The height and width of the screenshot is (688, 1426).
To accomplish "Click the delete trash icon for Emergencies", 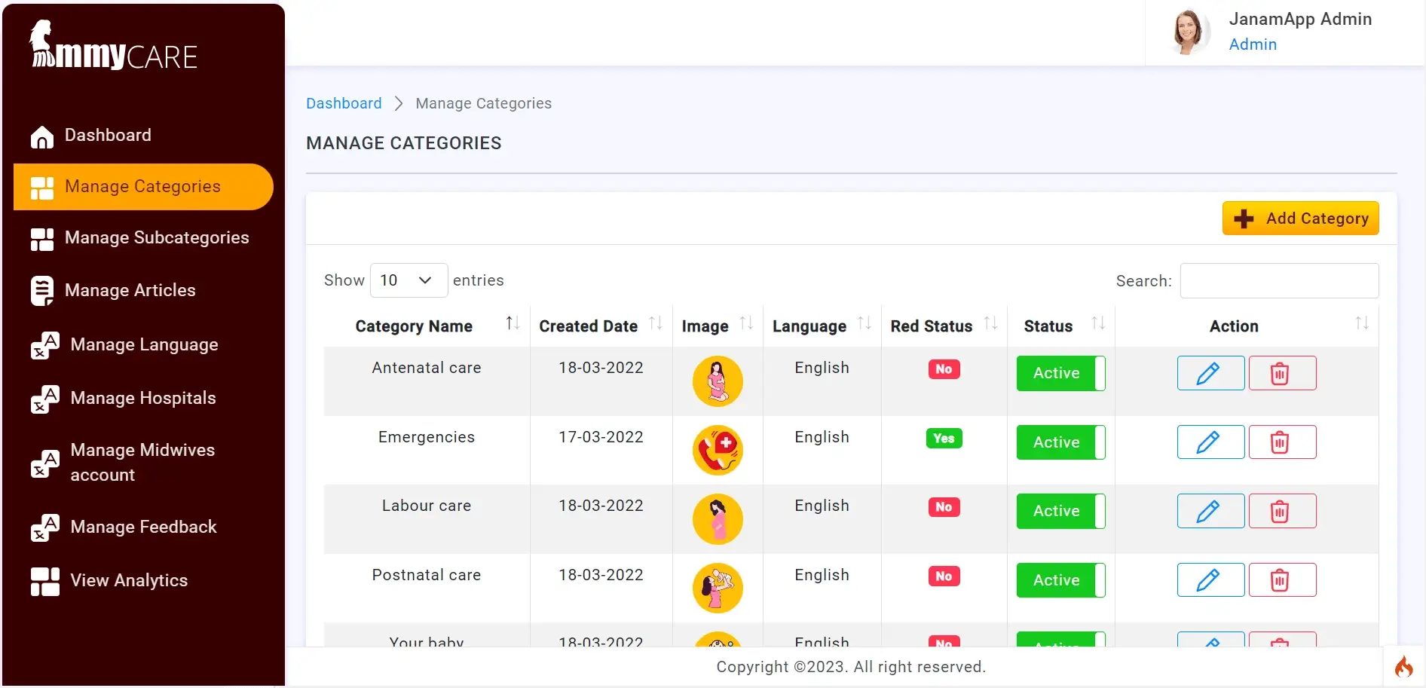I will 1281,442.
